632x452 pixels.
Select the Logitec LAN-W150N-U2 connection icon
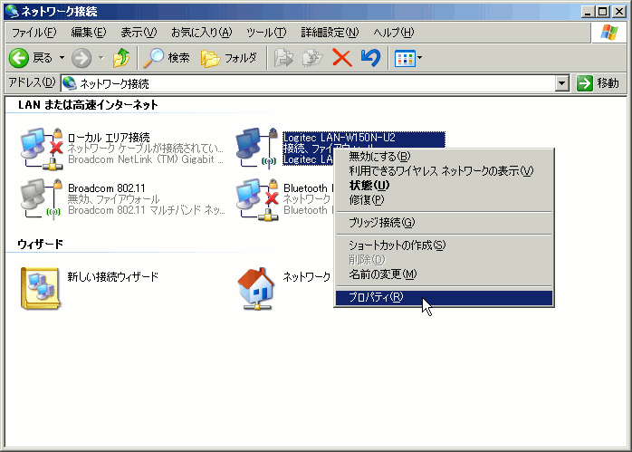[257, 148]
